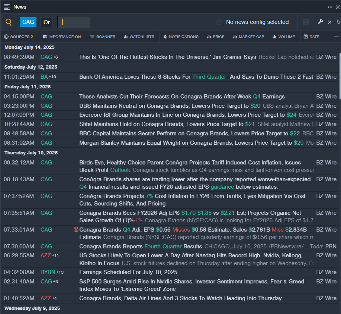Open the Sources 2 filter

coord(19,37)
